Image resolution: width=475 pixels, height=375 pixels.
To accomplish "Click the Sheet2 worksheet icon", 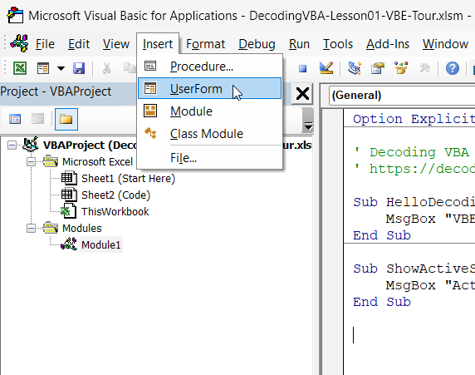I will (x=70, y=195).
